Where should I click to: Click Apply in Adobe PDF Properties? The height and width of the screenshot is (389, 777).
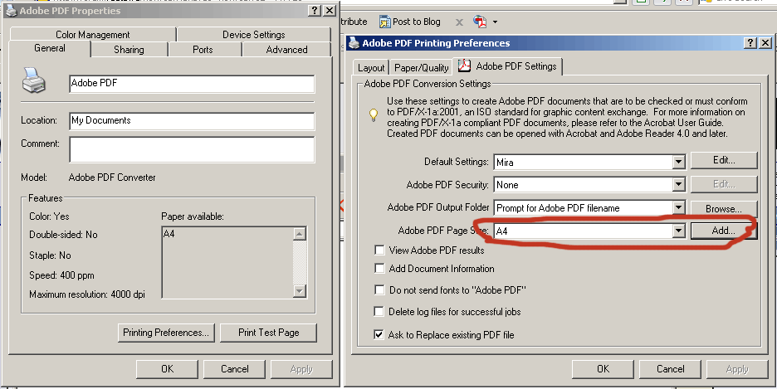[301, 369]
